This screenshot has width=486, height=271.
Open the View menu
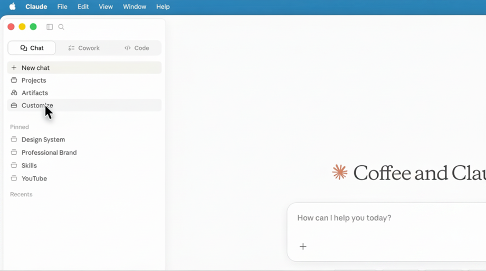click(x=106, y=6)
